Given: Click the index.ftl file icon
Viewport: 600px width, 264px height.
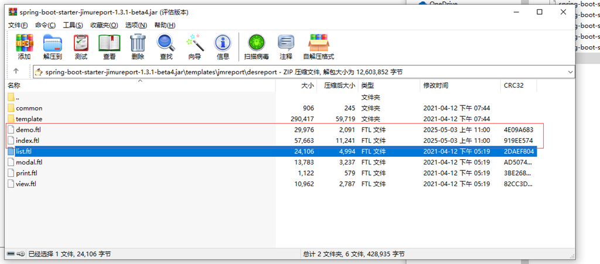Looking at the screenshot, I should [x=11, y=140].
